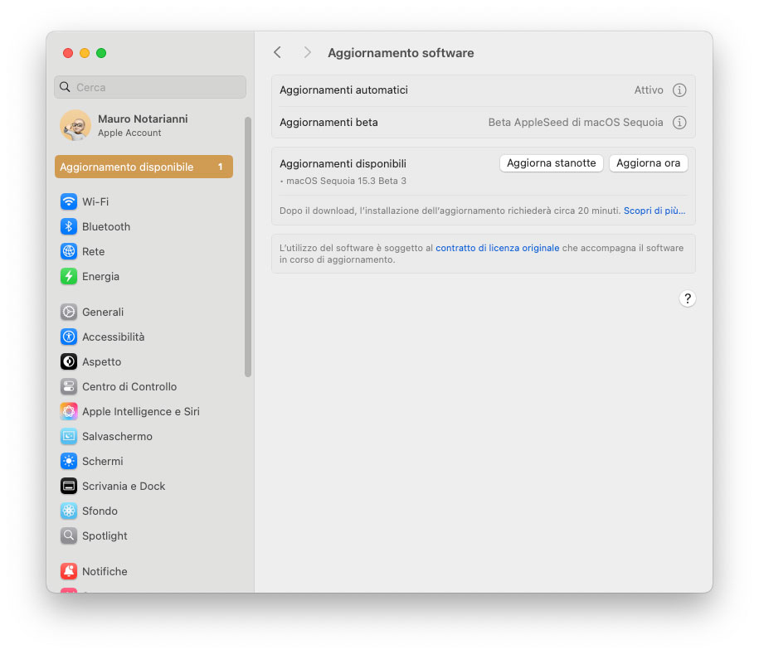Click the Aggiorna ora button
Viewport: 759px width, 654px height.
[649, 163]
